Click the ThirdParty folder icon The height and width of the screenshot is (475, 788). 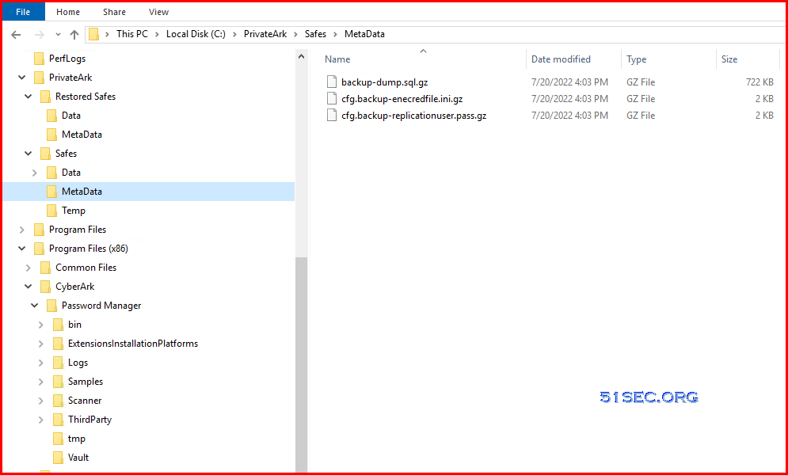coord(59,420)
